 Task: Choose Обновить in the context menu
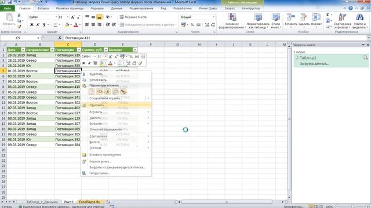click(116, 105)
